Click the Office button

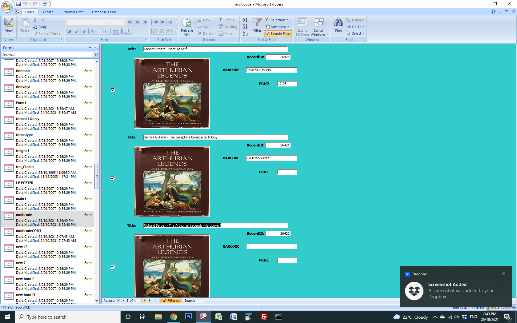[x=6, y=6]
